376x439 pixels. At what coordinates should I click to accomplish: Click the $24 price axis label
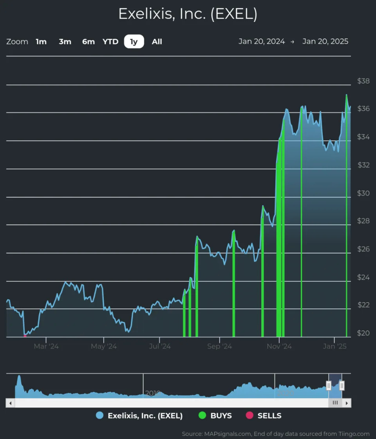(363, 277)
